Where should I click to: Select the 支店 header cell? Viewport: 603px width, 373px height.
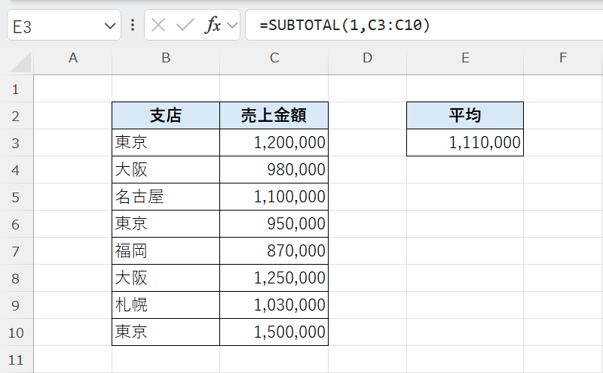166,116
